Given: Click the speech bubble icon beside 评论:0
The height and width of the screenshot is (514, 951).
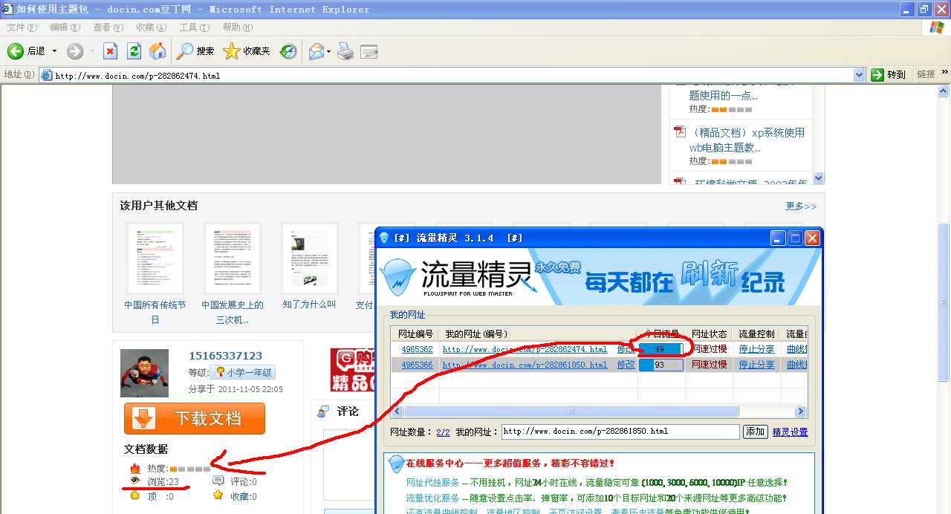Looking at the screenshot, I should pyautogui.click(x=218, y=481).
